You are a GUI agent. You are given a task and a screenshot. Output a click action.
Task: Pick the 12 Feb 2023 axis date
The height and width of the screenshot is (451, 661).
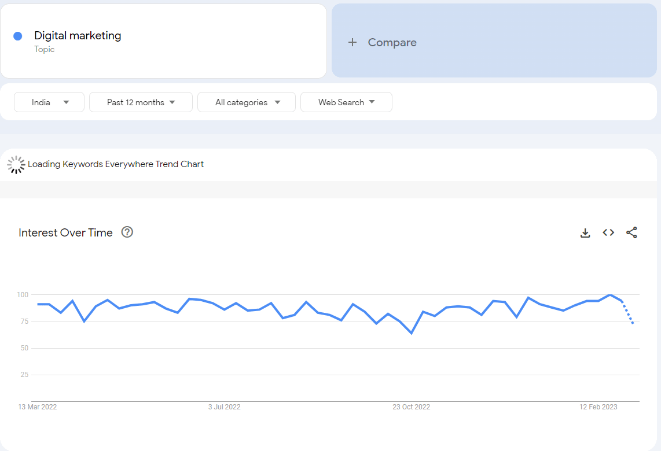click(598, 407)
